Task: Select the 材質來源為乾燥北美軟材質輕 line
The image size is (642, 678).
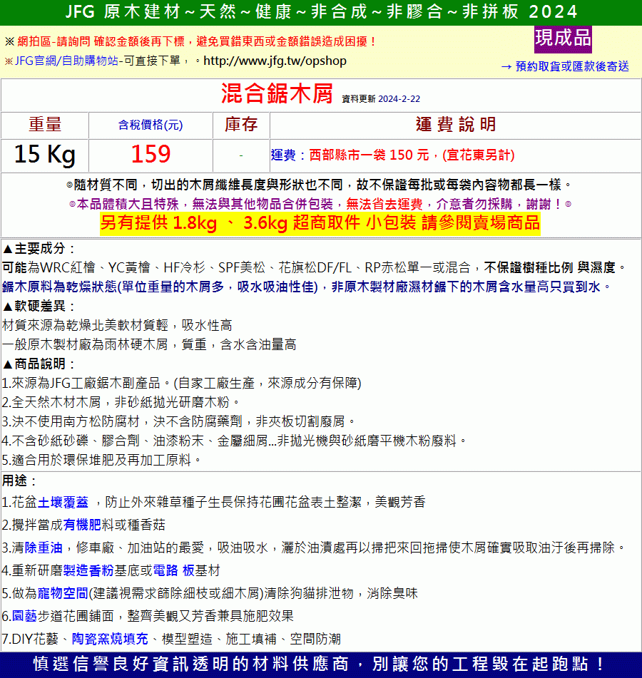Action: [x=117, y=326]
